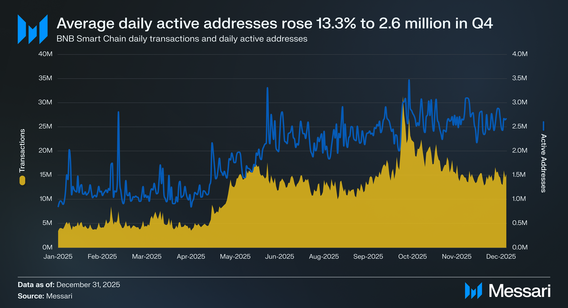Click the Messari wordmark text
568x308 pixels.
[520, 291]
